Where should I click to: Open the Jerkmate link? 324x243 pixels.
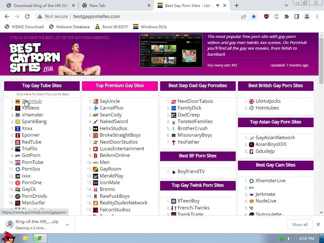click(x=265, y=194)
